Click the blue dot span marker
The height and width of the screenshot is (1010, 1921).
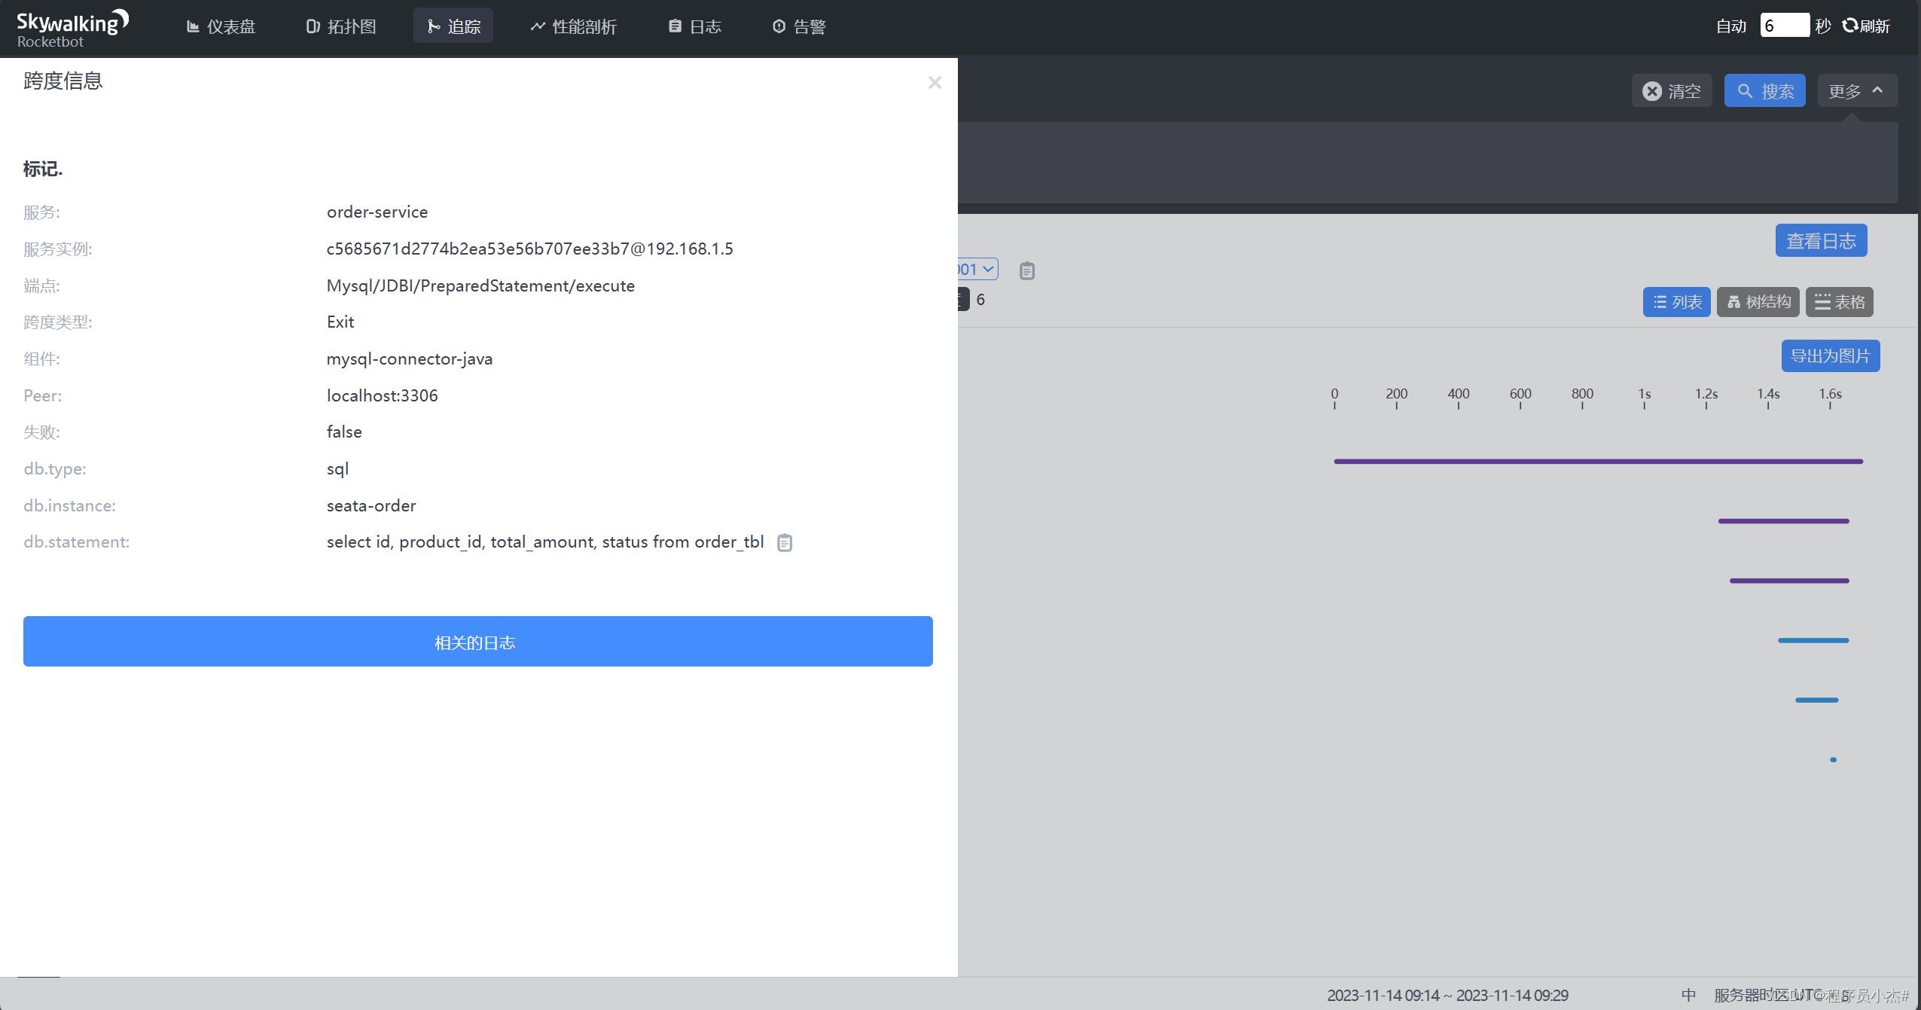click(1834, 760)
